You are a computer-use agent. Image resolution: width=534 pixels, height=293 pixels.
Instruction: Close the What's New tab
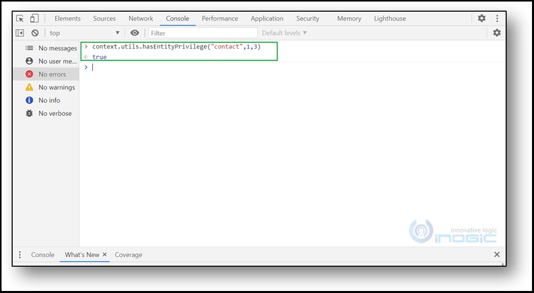[105, 255]
